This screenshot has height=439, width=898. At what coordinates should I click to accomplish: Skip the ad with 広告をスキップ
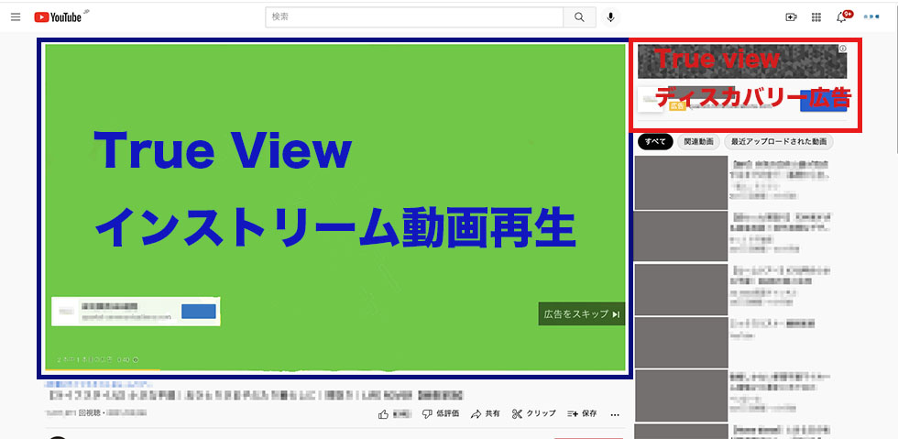pyautogui.click(x=581, y=314)
